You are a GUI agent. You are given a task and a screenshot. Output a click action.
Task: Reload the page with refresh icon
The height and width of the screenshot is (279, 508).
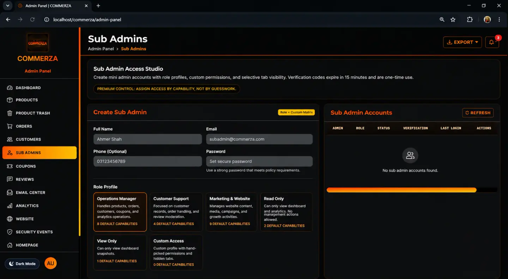(x=32, y=20)
